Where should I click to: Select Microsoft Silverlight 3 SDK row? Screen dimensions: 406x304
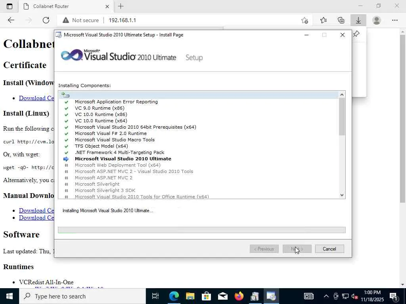[105, 190]
